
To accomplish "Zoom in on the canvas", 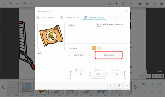I will [x=158, y=76].
